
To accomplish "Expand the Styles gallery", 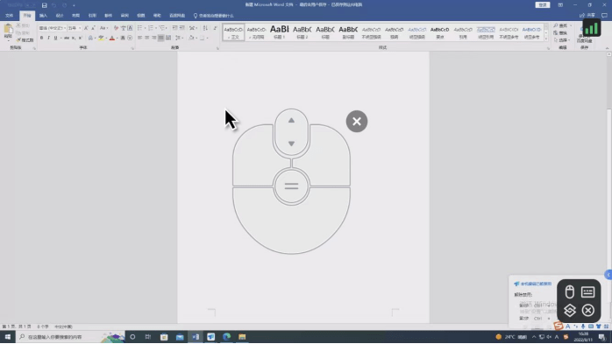I will pyautogui.click(x=546, y=39).
